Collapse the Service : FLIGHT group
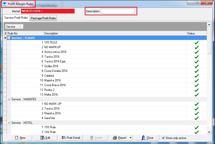The width and height of the screenshot is (215, 144). tap(9, 38)
